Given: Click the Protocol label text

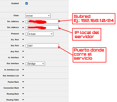Looking at the screenshot, I should click(15, 34).
